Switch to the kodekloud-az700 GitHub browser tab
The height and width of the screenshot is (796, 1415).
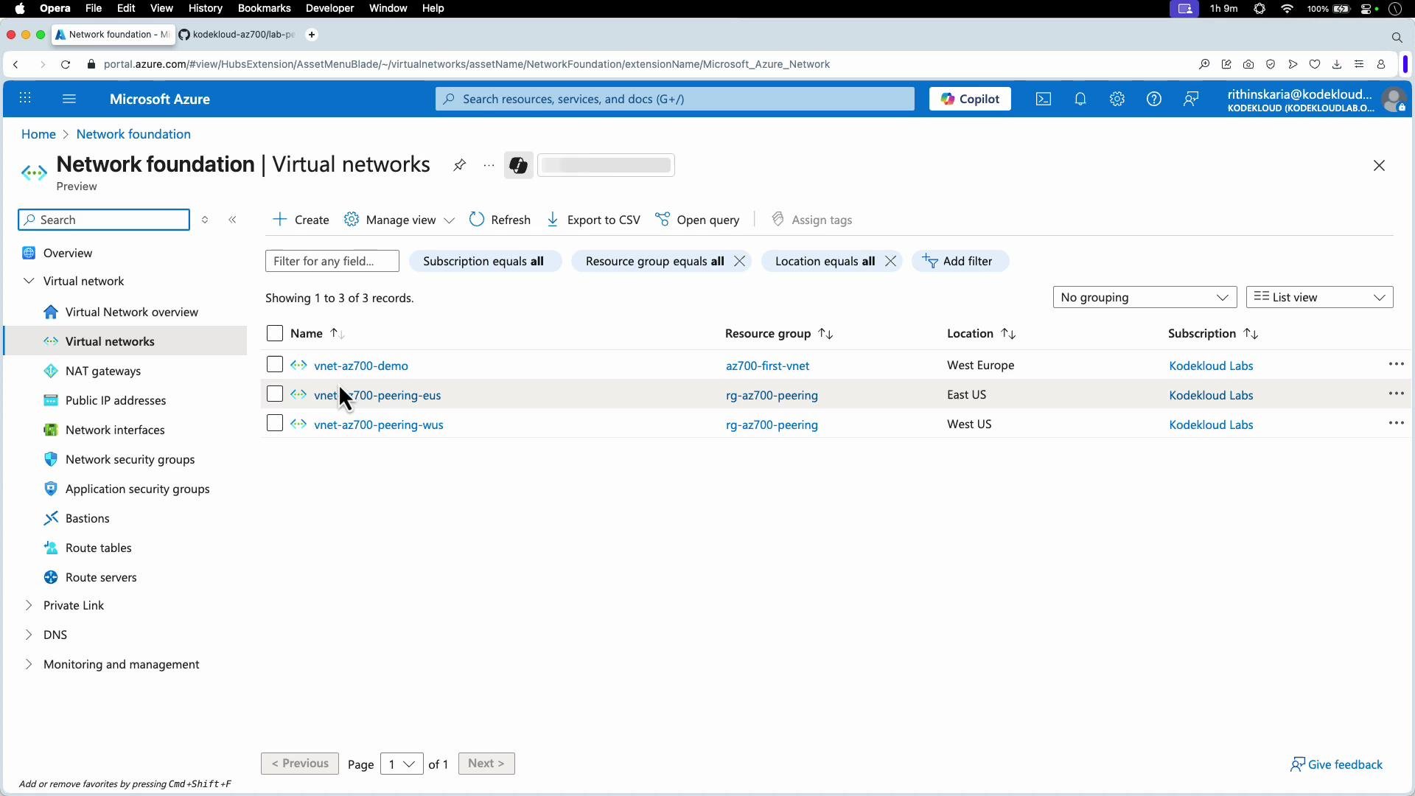click(237, 35)
